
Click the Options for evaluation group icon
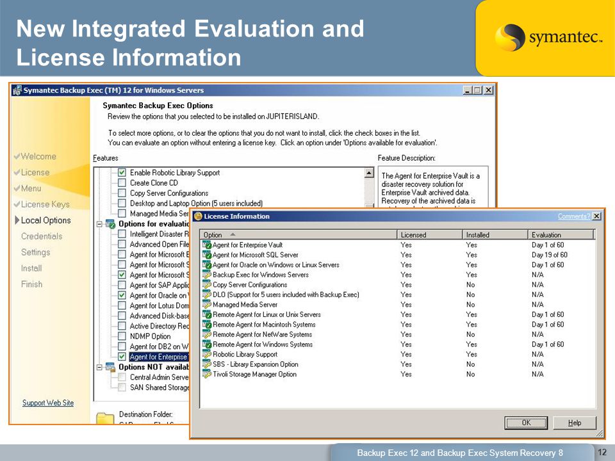tap(111, 224)
